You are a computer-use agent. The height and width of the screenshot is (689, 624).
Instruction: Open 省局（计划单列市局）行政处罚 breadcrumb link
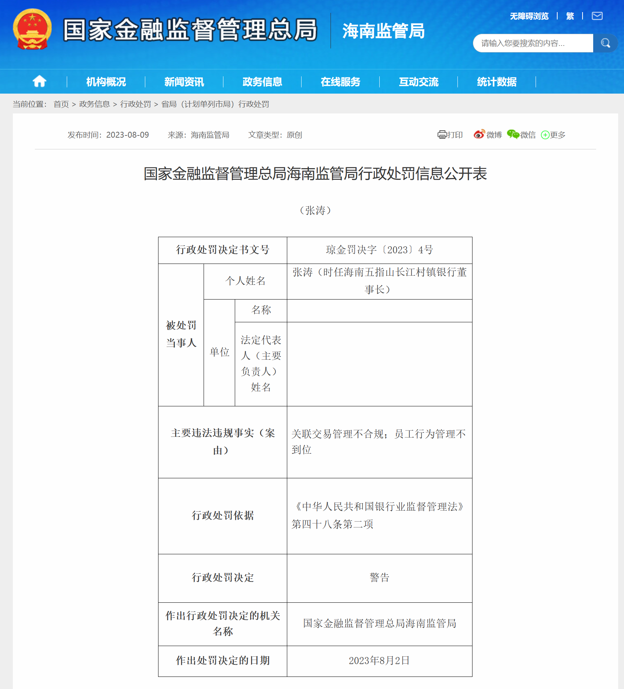[x=215, y=104]
